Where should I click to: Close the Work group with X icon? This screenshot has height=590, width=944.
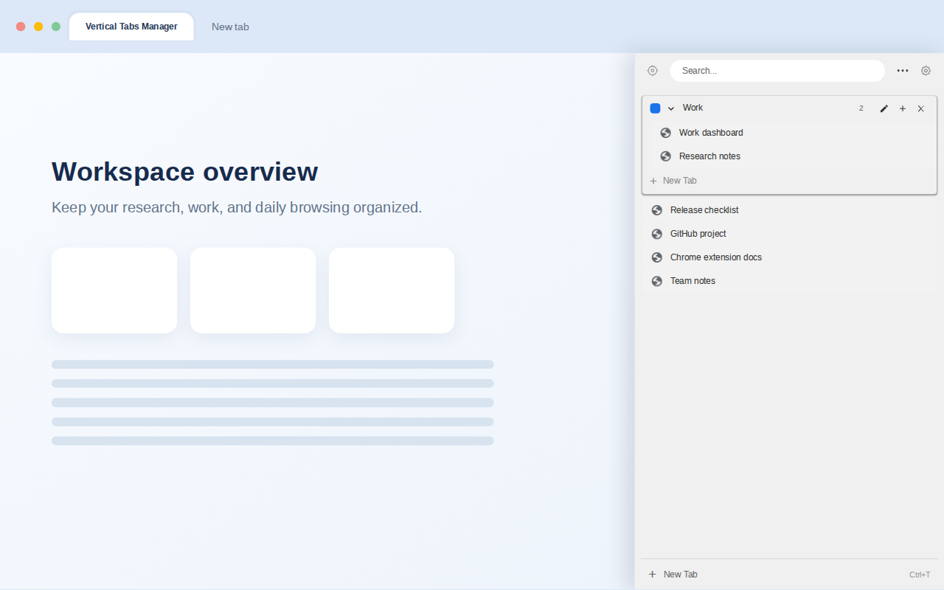point(921,108)
